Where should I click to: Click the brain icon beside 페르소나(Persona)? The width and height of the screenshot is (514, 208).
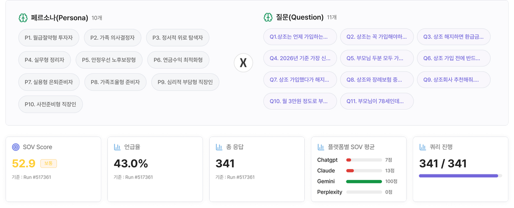click(23, 18)
